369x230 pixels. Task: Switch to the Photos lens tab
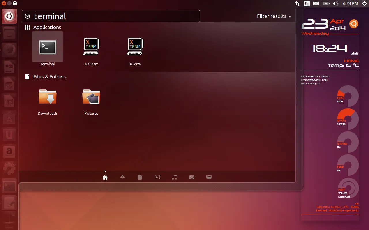[x=192, y=177]
